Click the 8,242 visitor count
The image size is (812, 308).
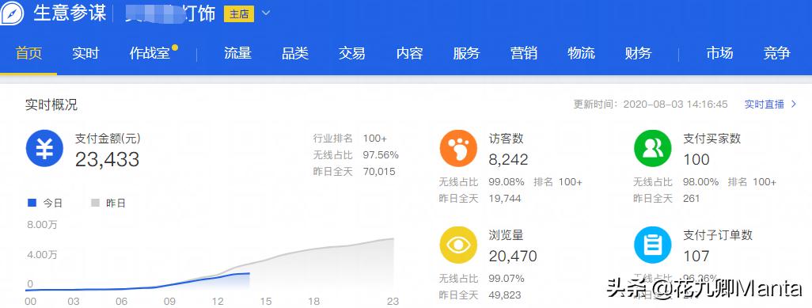(x=509, y=159)
